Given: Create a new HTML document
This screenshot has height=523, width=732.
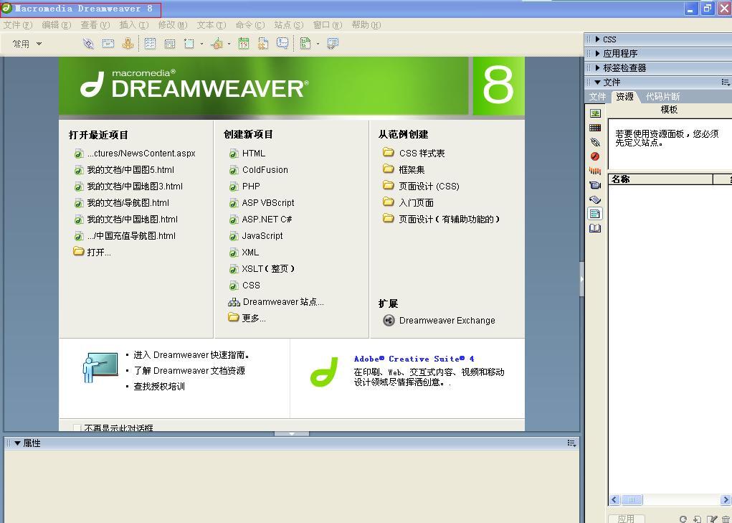Looking at the screenshot, I should point(252,153).
